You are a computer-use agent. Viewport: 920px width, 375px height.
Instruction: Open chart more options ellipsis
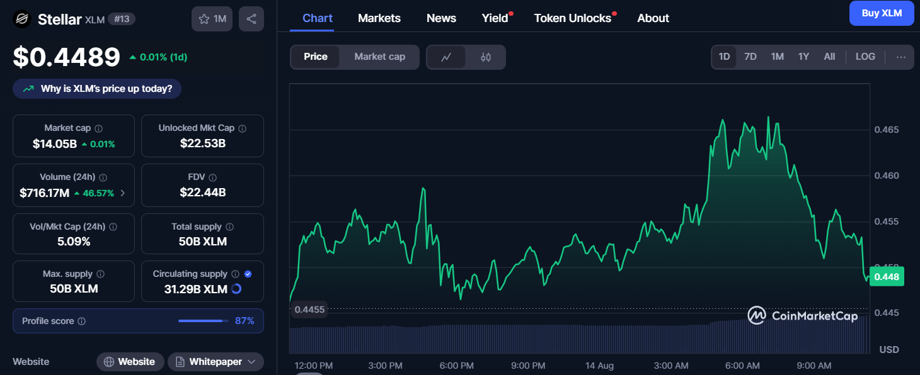(901, 57)
